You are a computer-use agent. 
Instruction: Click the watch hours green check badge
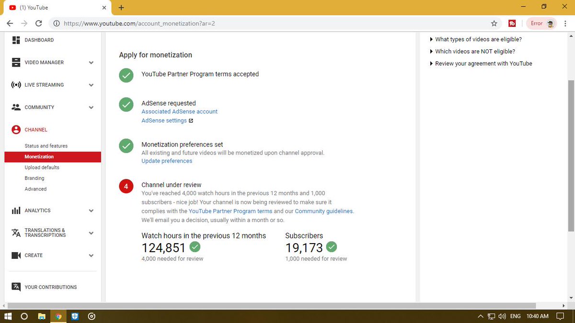pyautogui.click(x=195, y=247)
